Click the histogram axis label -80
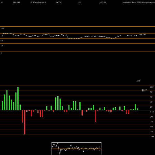Screen dimensions: 155x155 click(x=151, y=132)
